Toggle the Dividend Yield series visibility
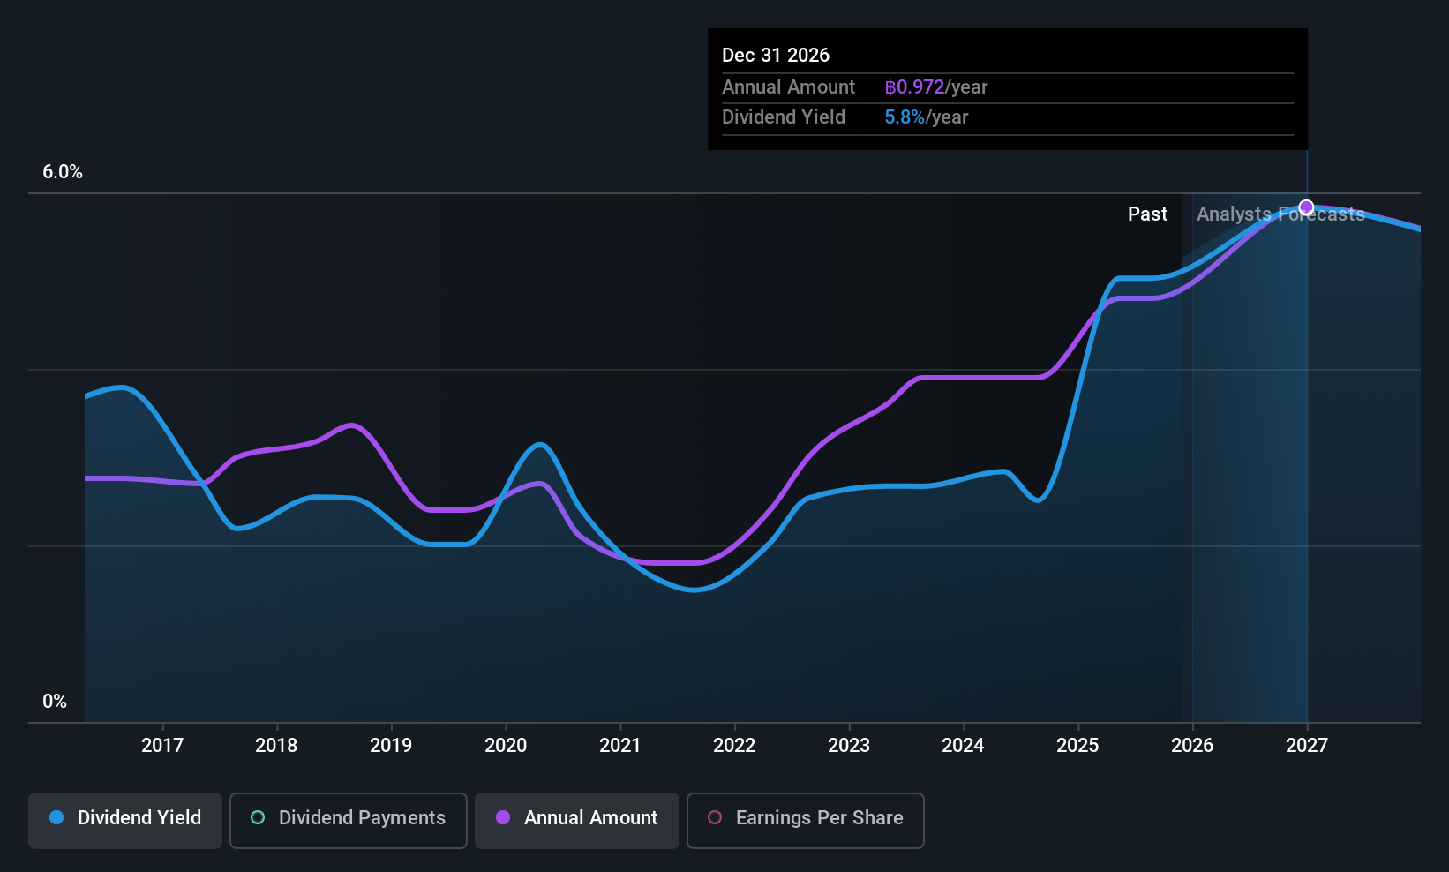 point(124,818)
